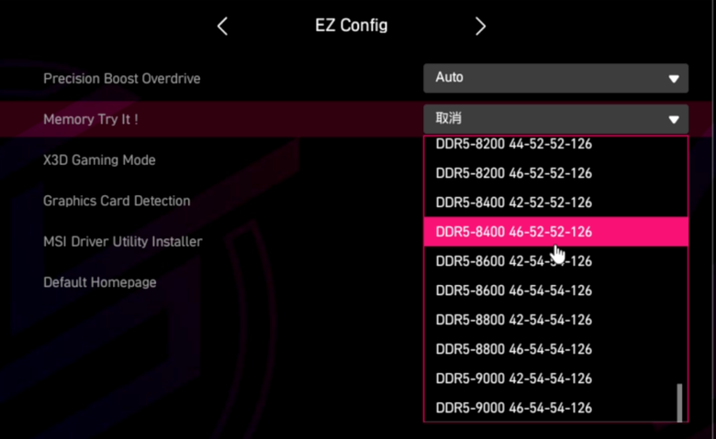
Task: Choose DDR5-8800 46-54-54-126 preset
Action: (555, 349)
